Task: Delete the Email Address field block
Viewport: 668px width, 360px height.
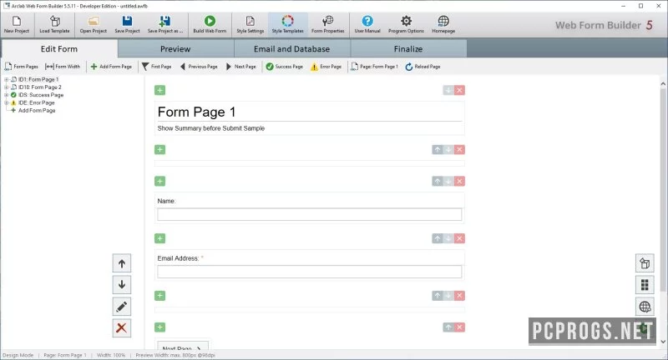Action: 459,238
